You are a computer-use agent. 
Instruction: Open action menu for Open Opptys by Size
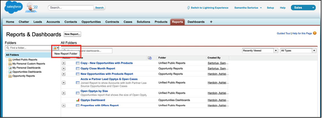click(x=64, y=93)
